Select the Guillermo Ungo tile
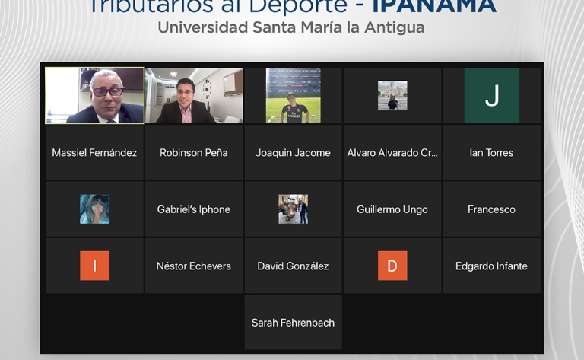 click(392, 209)
